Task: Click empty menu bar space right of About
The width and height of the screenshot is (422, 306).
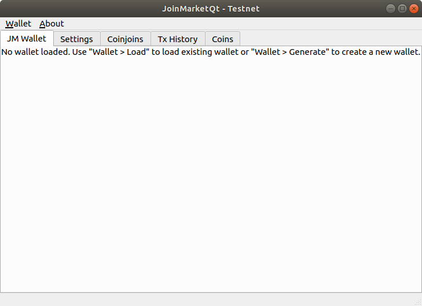Action: click(x=232, y=24)
